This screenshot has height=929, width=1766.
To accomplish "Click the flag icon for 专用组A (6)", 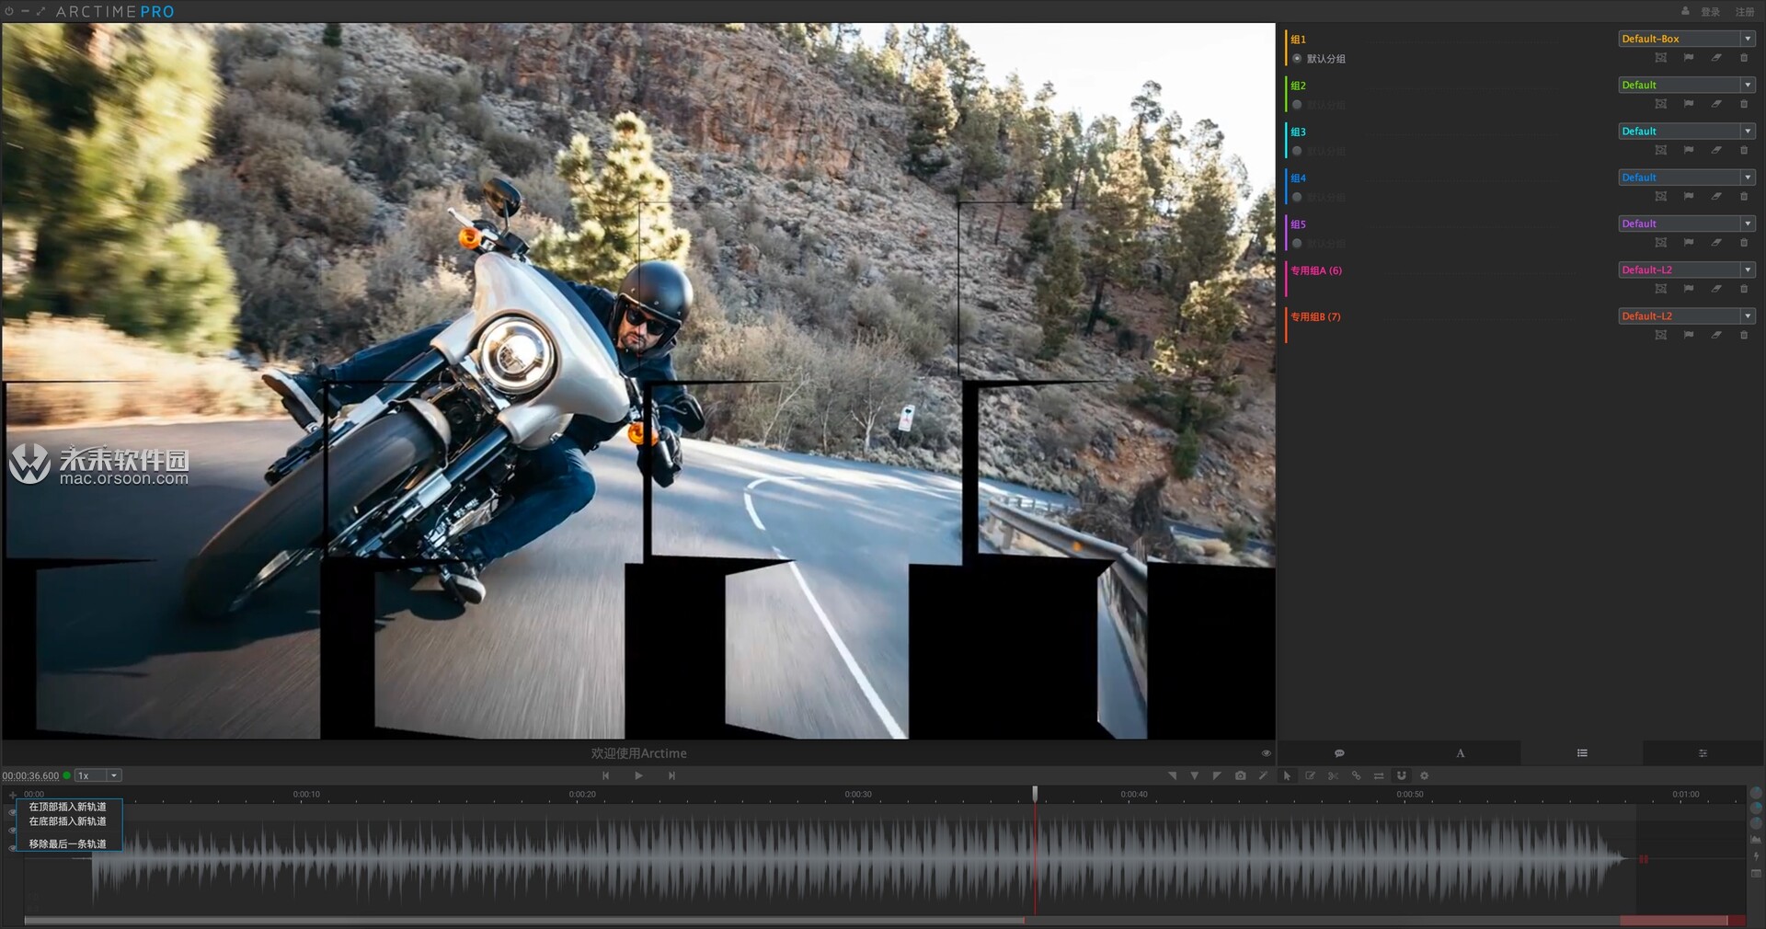I will pos(1689,289).
